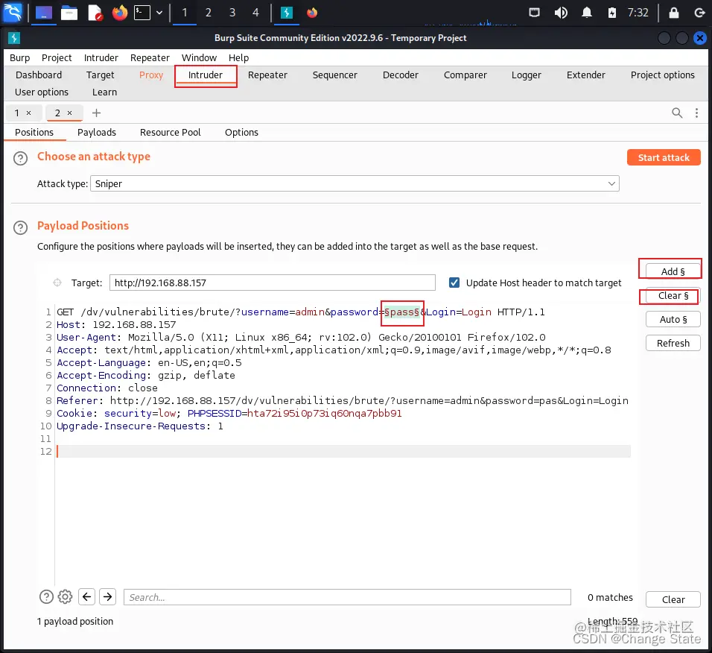
Task: Switch to the Sequencer tab
Action: 334,75
